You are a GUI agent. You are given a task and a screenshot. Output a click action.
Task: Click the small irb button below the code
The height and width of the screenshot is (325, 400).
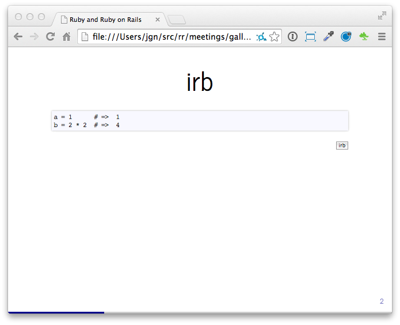tap(342, 146)
